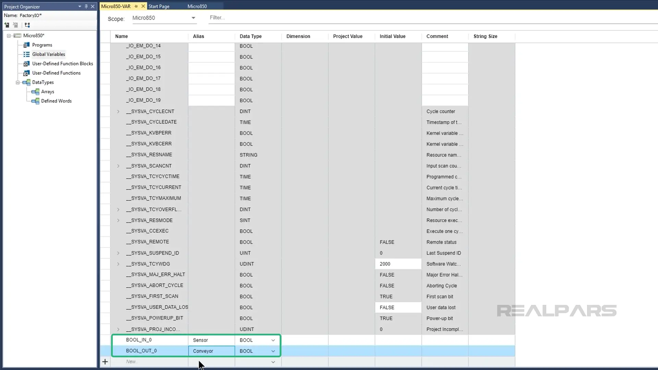This screenshot has width=658, height=370.
Task: Click the __SYSVA_FIRST_SCAN variable name
Action: pyautogui.click(x=152, y=296)
